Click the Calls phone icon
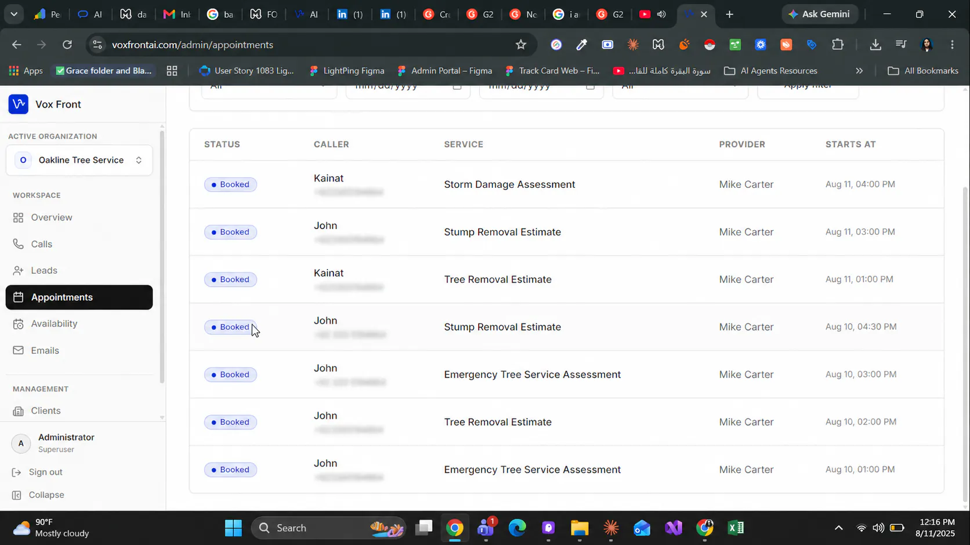The image size is (970, 545). 19,244
